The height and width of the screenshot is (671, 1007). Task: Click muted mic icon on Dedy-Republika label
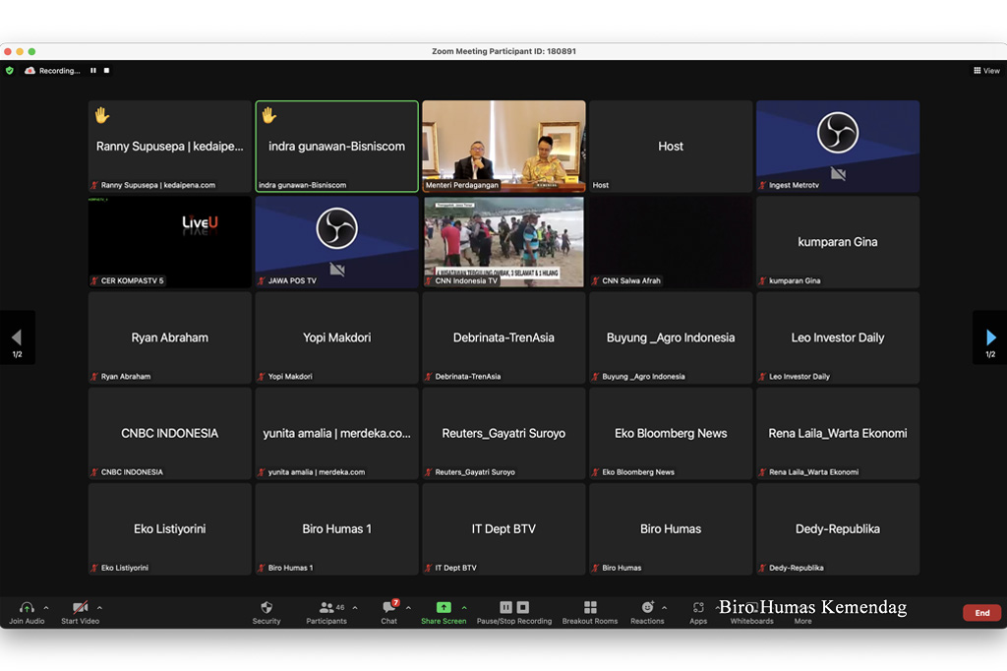(x=762, y=568)
